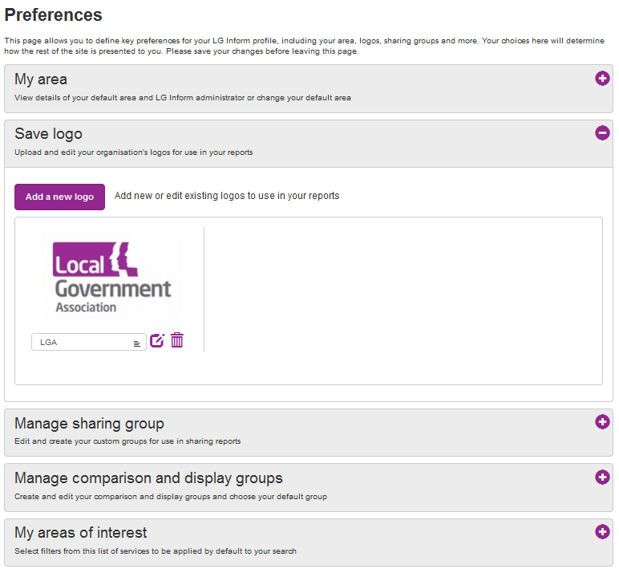
Task: Click Manage sharing group description text
Action: pyautogui.click(x=127, y=441)
